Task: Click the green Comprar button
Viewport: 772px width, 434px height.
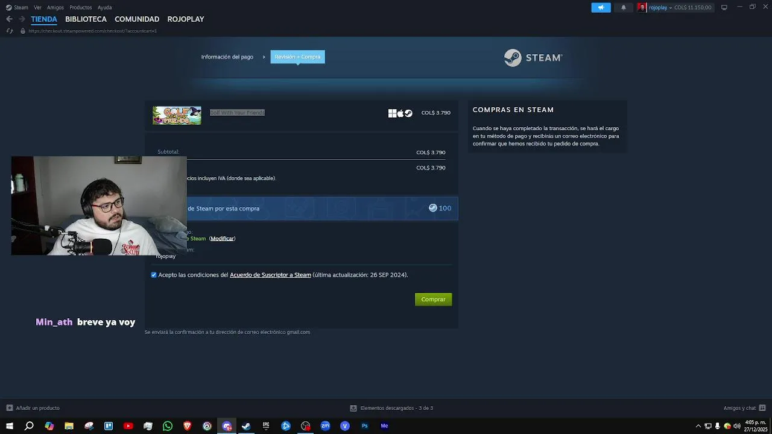Action: [433, 300]
